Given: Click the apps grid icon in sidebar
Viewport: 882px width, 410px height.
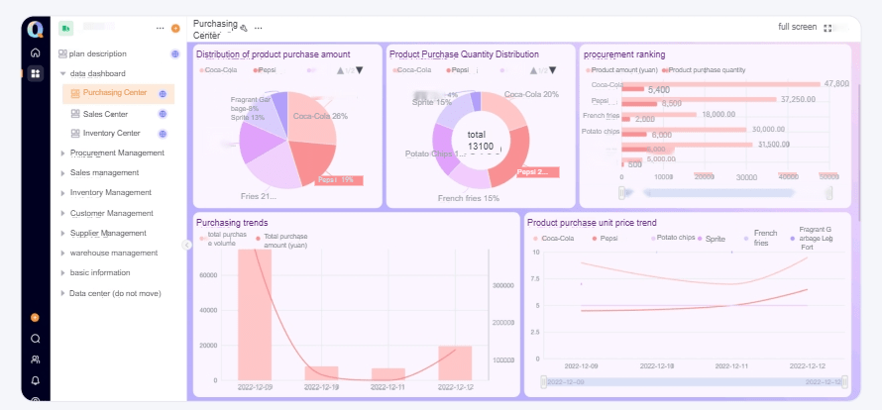Looking at the screenshot, I should pyautogui.click(x=36, y=73).
